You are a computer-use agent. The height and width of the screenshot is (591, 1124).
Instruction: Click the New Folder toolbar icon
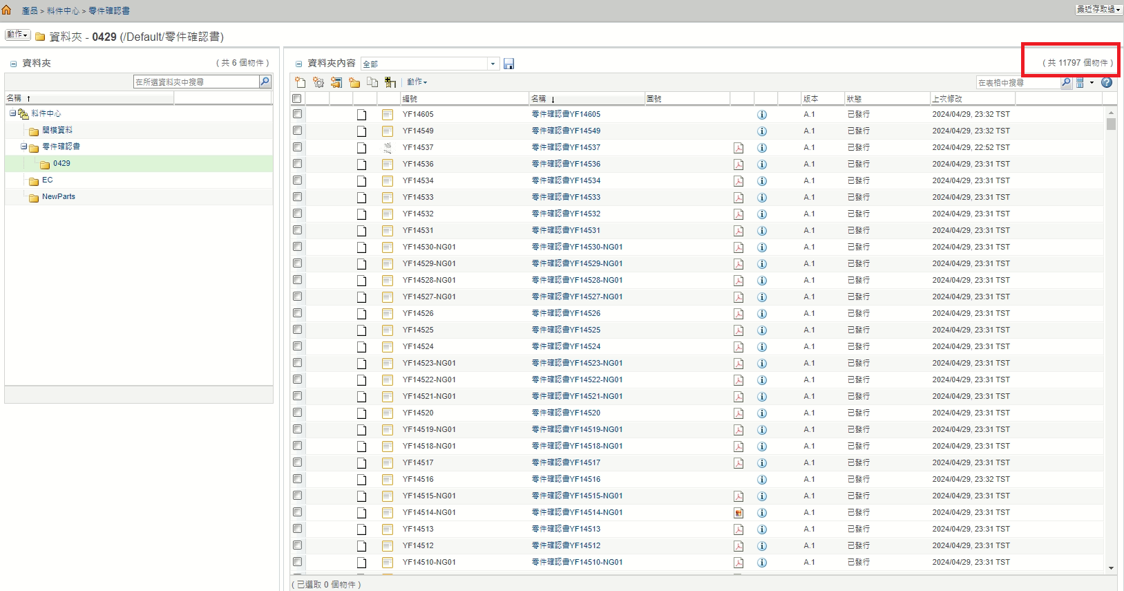click(354, 82)
